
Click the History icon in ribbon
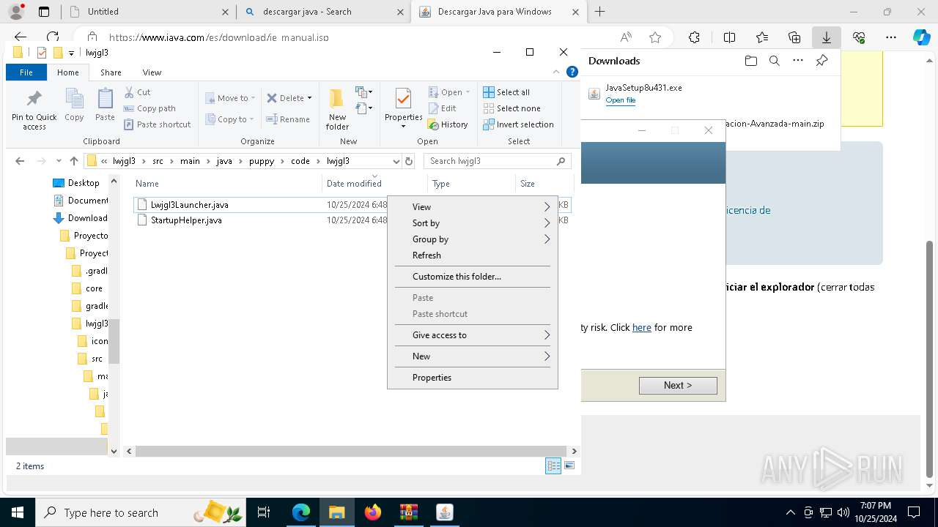pyautogui.click(x=432, y=124)
